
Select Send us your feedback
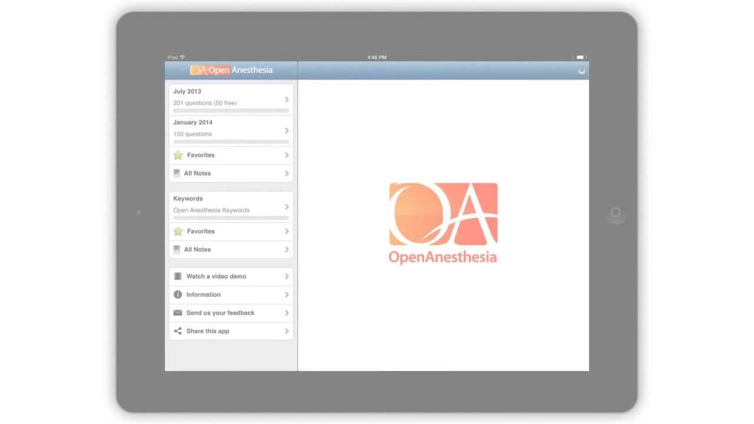pyautogui.click(x=231, y=313)
